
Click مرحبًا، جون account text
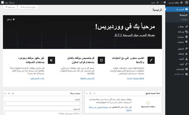coord(9,2)
